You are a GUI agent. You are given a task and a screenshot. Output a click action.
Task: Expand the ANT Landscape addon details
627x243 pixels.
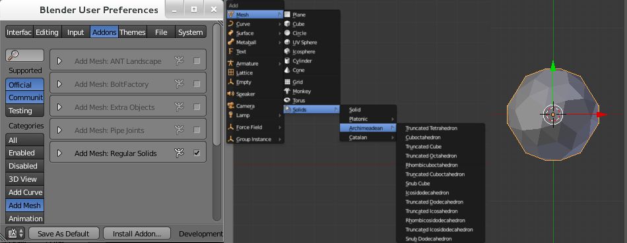tap(59, 61)
